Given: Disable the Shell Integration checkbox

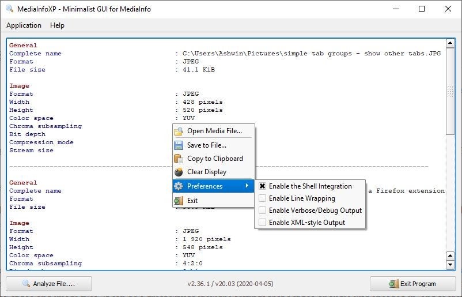Looking at the screenshot, I should click(x=263, y=186).
